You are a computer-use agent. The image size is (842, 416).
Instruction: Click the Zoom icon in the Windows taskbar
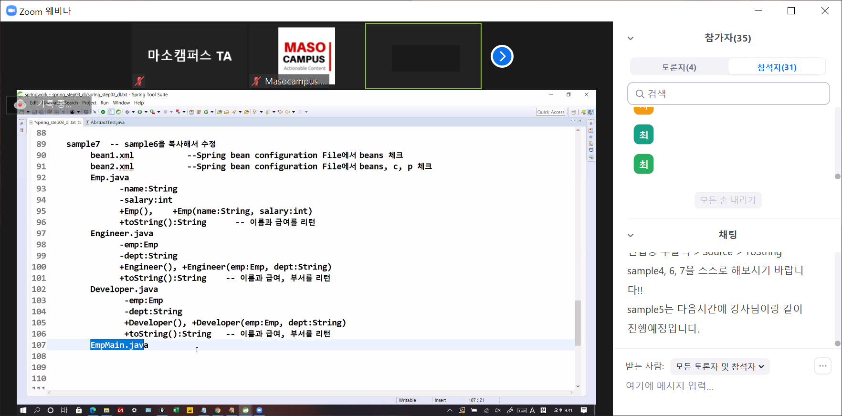coord(259,410)
